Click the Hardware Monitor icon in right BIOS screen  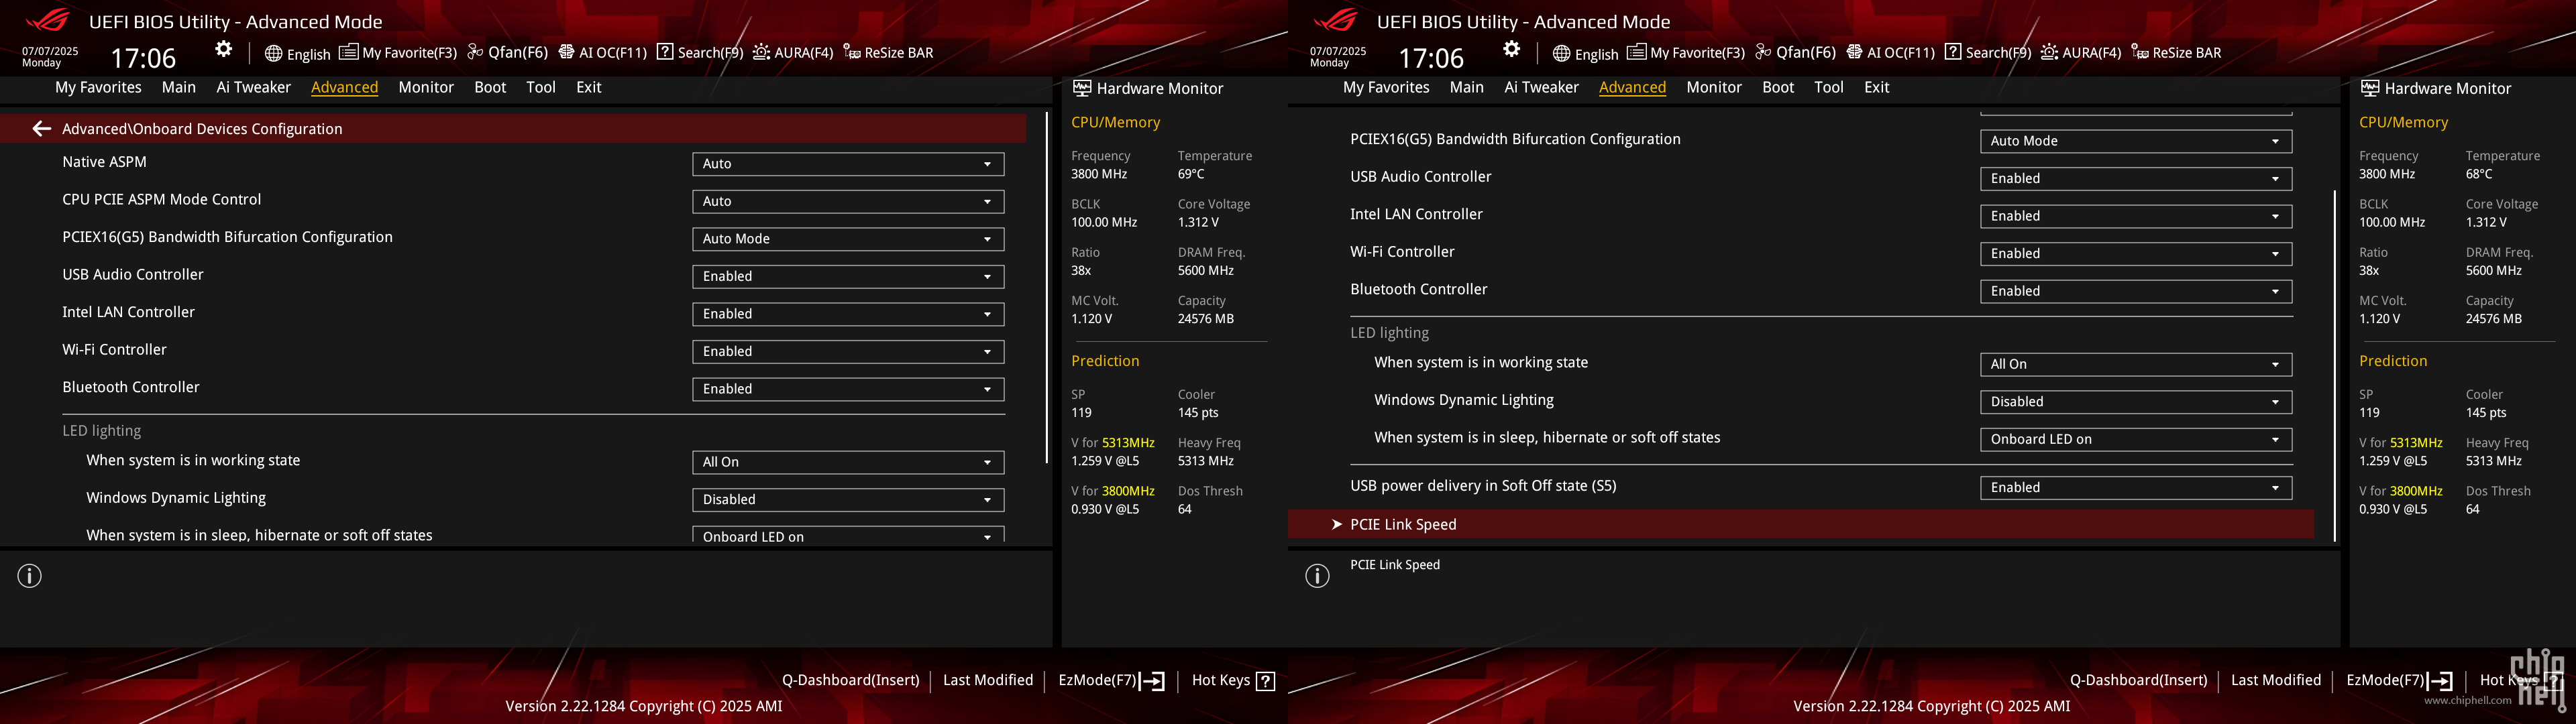click(2370, 88)
